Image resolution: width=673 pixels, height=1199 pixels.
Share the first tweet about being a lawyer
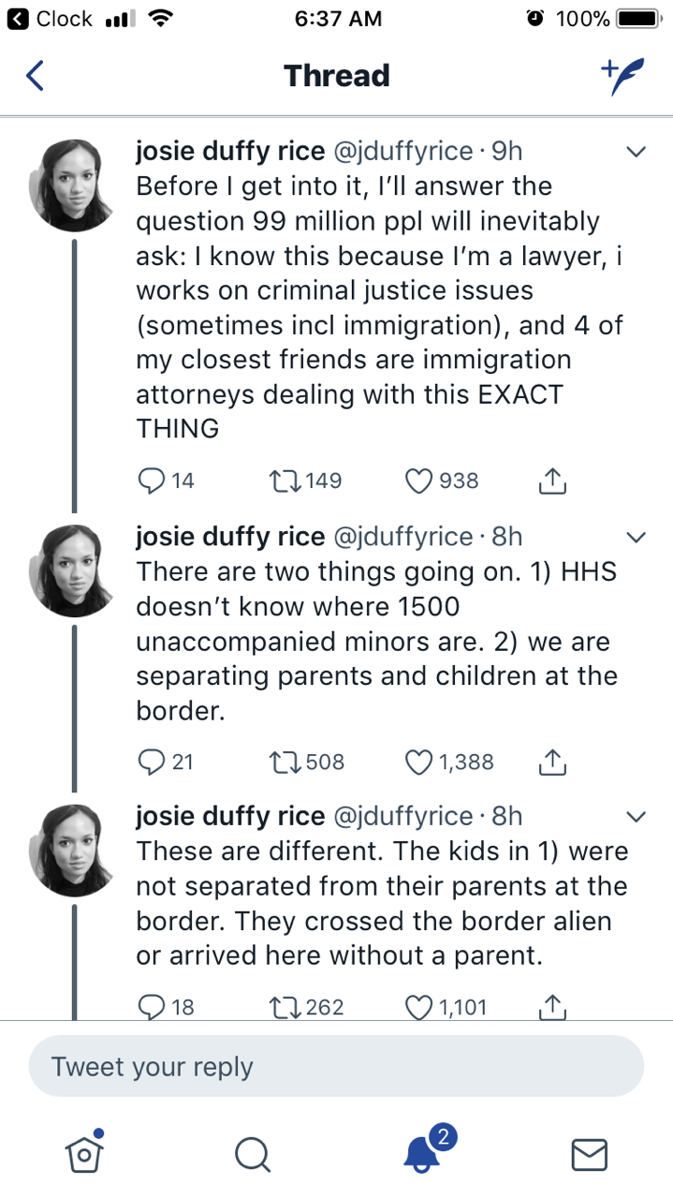tap(553, 481)
